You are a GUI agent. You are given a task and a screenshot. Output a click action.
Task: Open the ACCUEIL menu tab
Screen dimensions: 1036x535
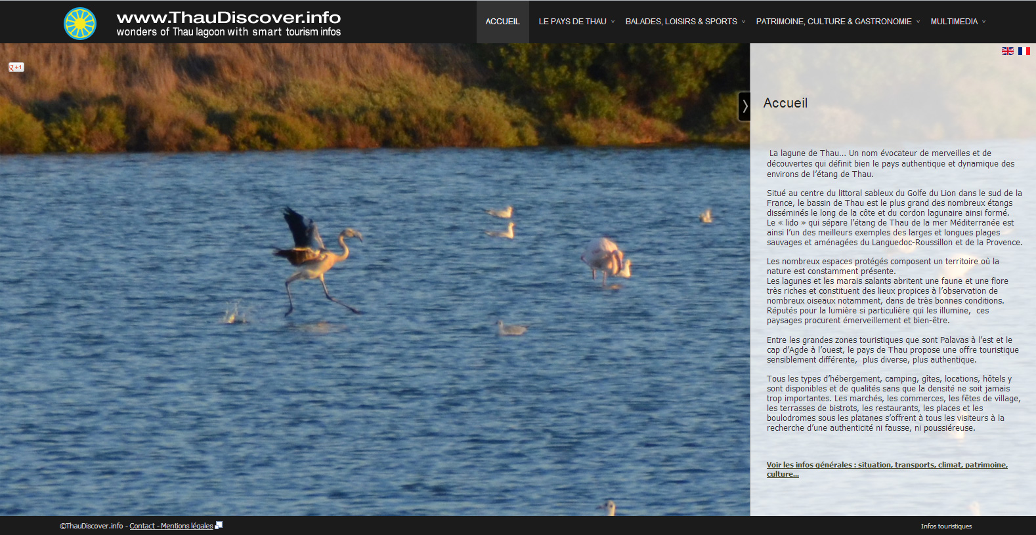(x=502, y=22)
